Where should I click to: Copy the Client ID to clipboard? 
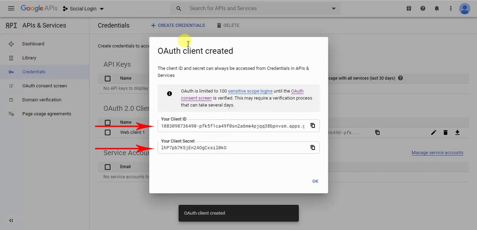313,126
